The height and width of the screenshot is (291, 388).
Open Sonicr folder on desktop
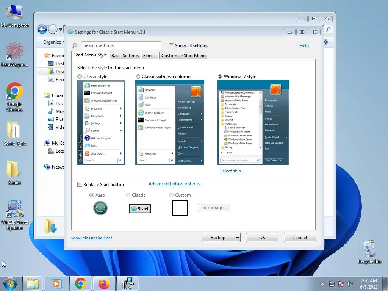(14, 172)
